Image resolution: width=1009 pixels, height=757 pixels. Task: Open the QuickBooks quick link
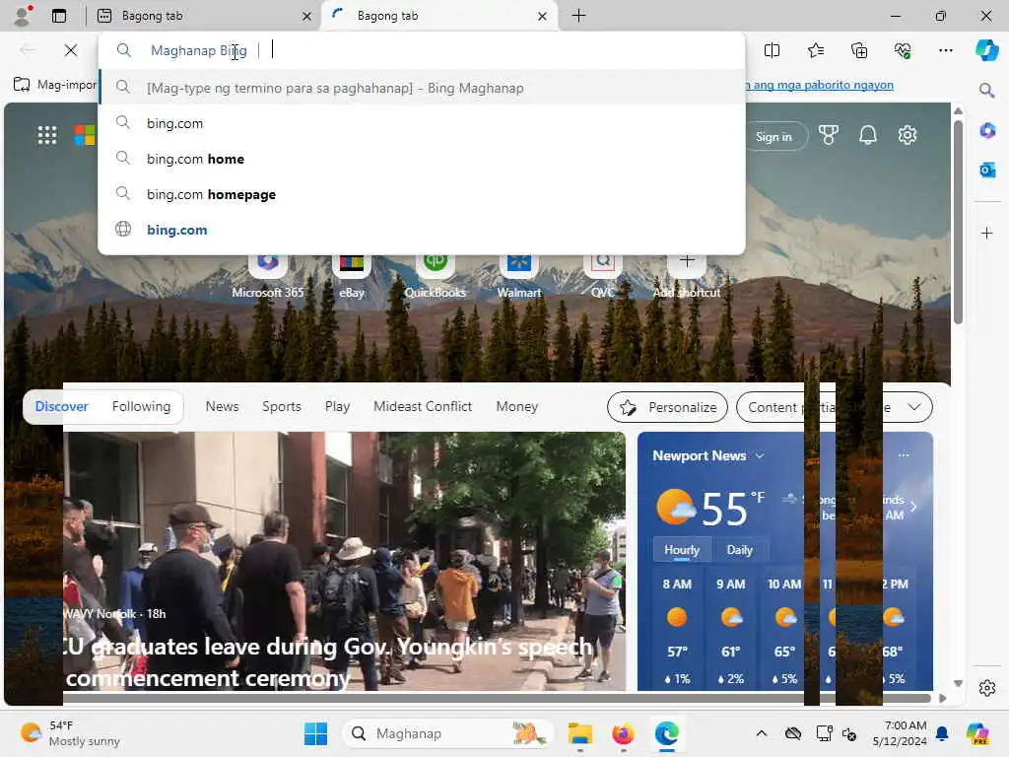click(x=435, y=274)
